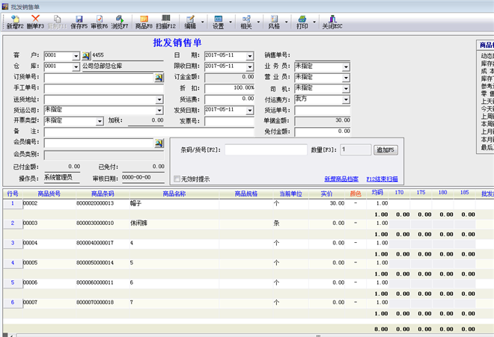Open the 新增商品档案 link
The height and width of the screenshot is (337, 494).
(341, 179)
